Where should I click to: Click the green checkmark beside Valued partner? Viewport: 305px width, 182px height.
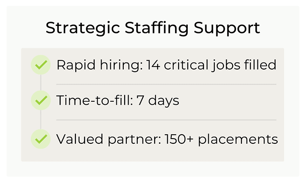coord(41,139)
